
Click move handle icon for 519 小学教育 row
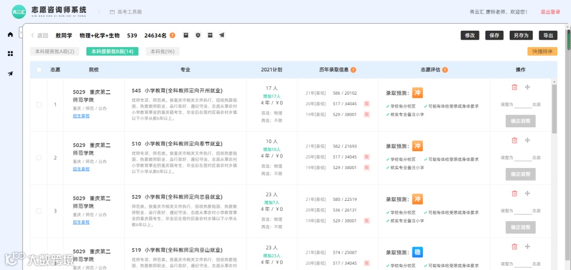tap(527, 246)
